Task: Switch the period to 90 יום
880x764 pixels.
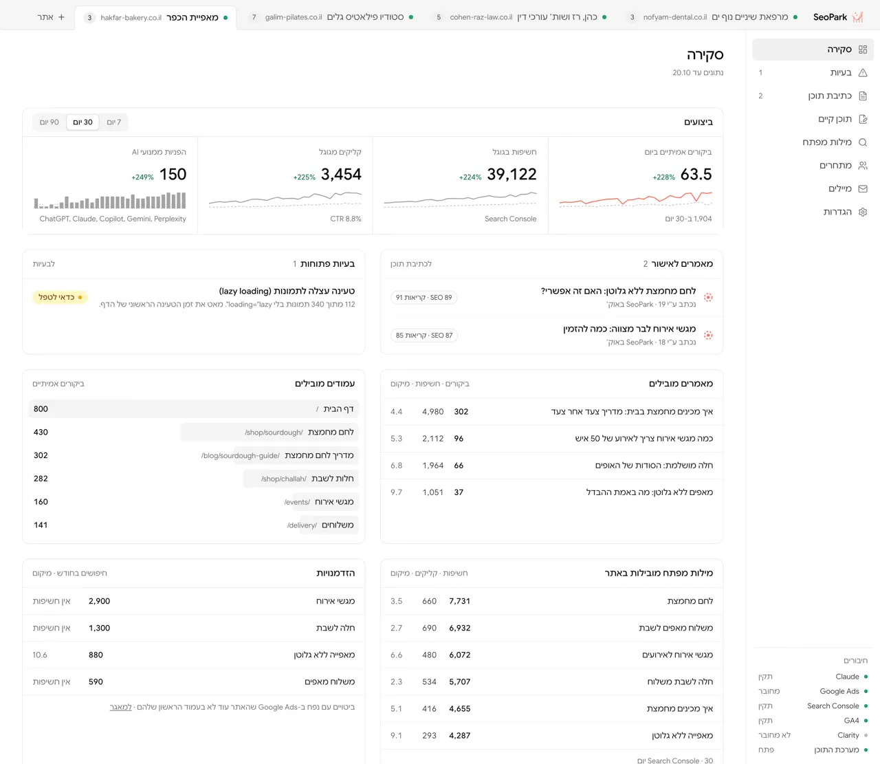Action: [x=49, y=122]
